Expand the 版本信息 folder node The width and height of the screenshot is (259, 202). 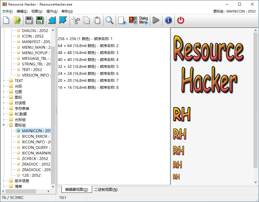4,181
